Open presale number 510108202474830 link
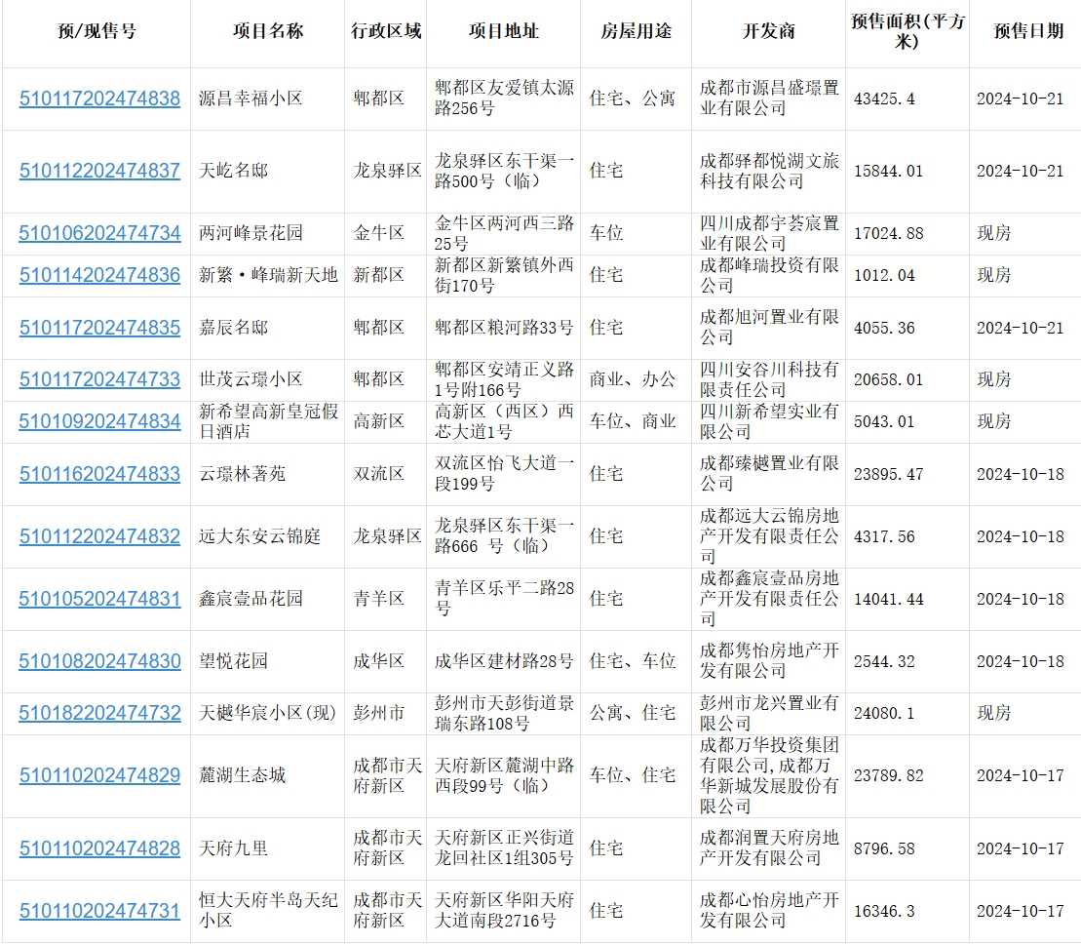Image resolution: width=1081 pixels, height=946 pixels. tap(99, 662)
